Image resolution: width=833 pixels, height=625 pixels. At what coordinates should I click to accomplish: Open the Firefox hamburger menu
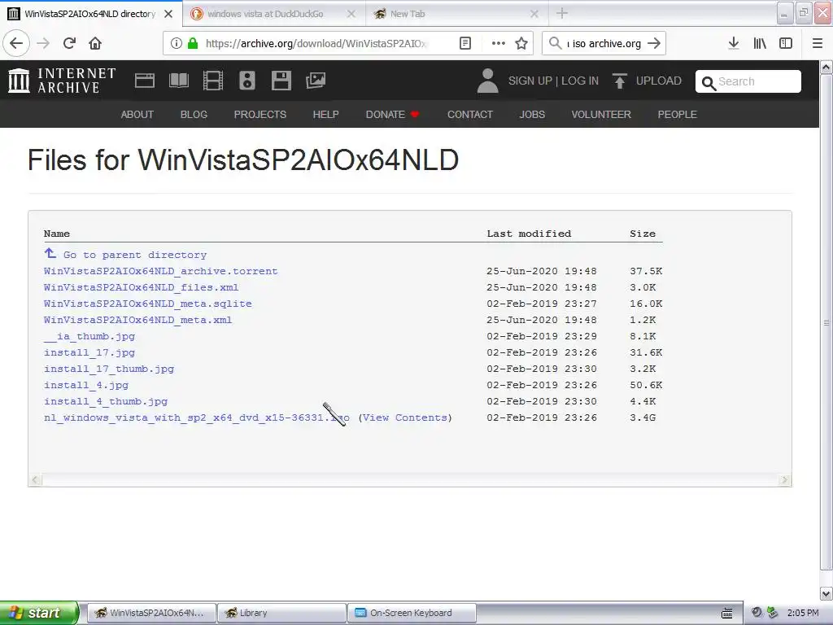coord(818,43)
